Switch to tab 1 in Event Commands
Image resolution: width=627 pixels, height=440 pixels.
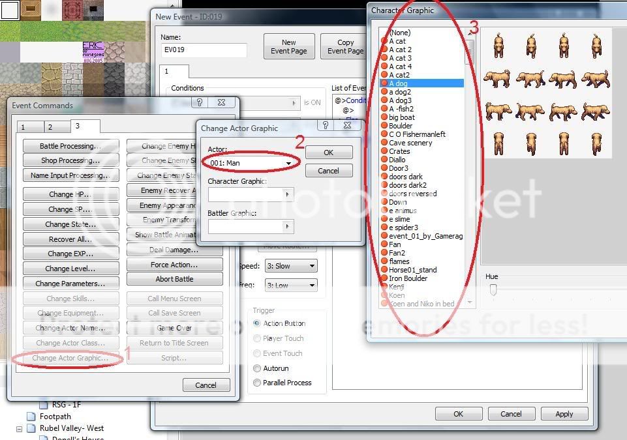(x=23, y=127)
